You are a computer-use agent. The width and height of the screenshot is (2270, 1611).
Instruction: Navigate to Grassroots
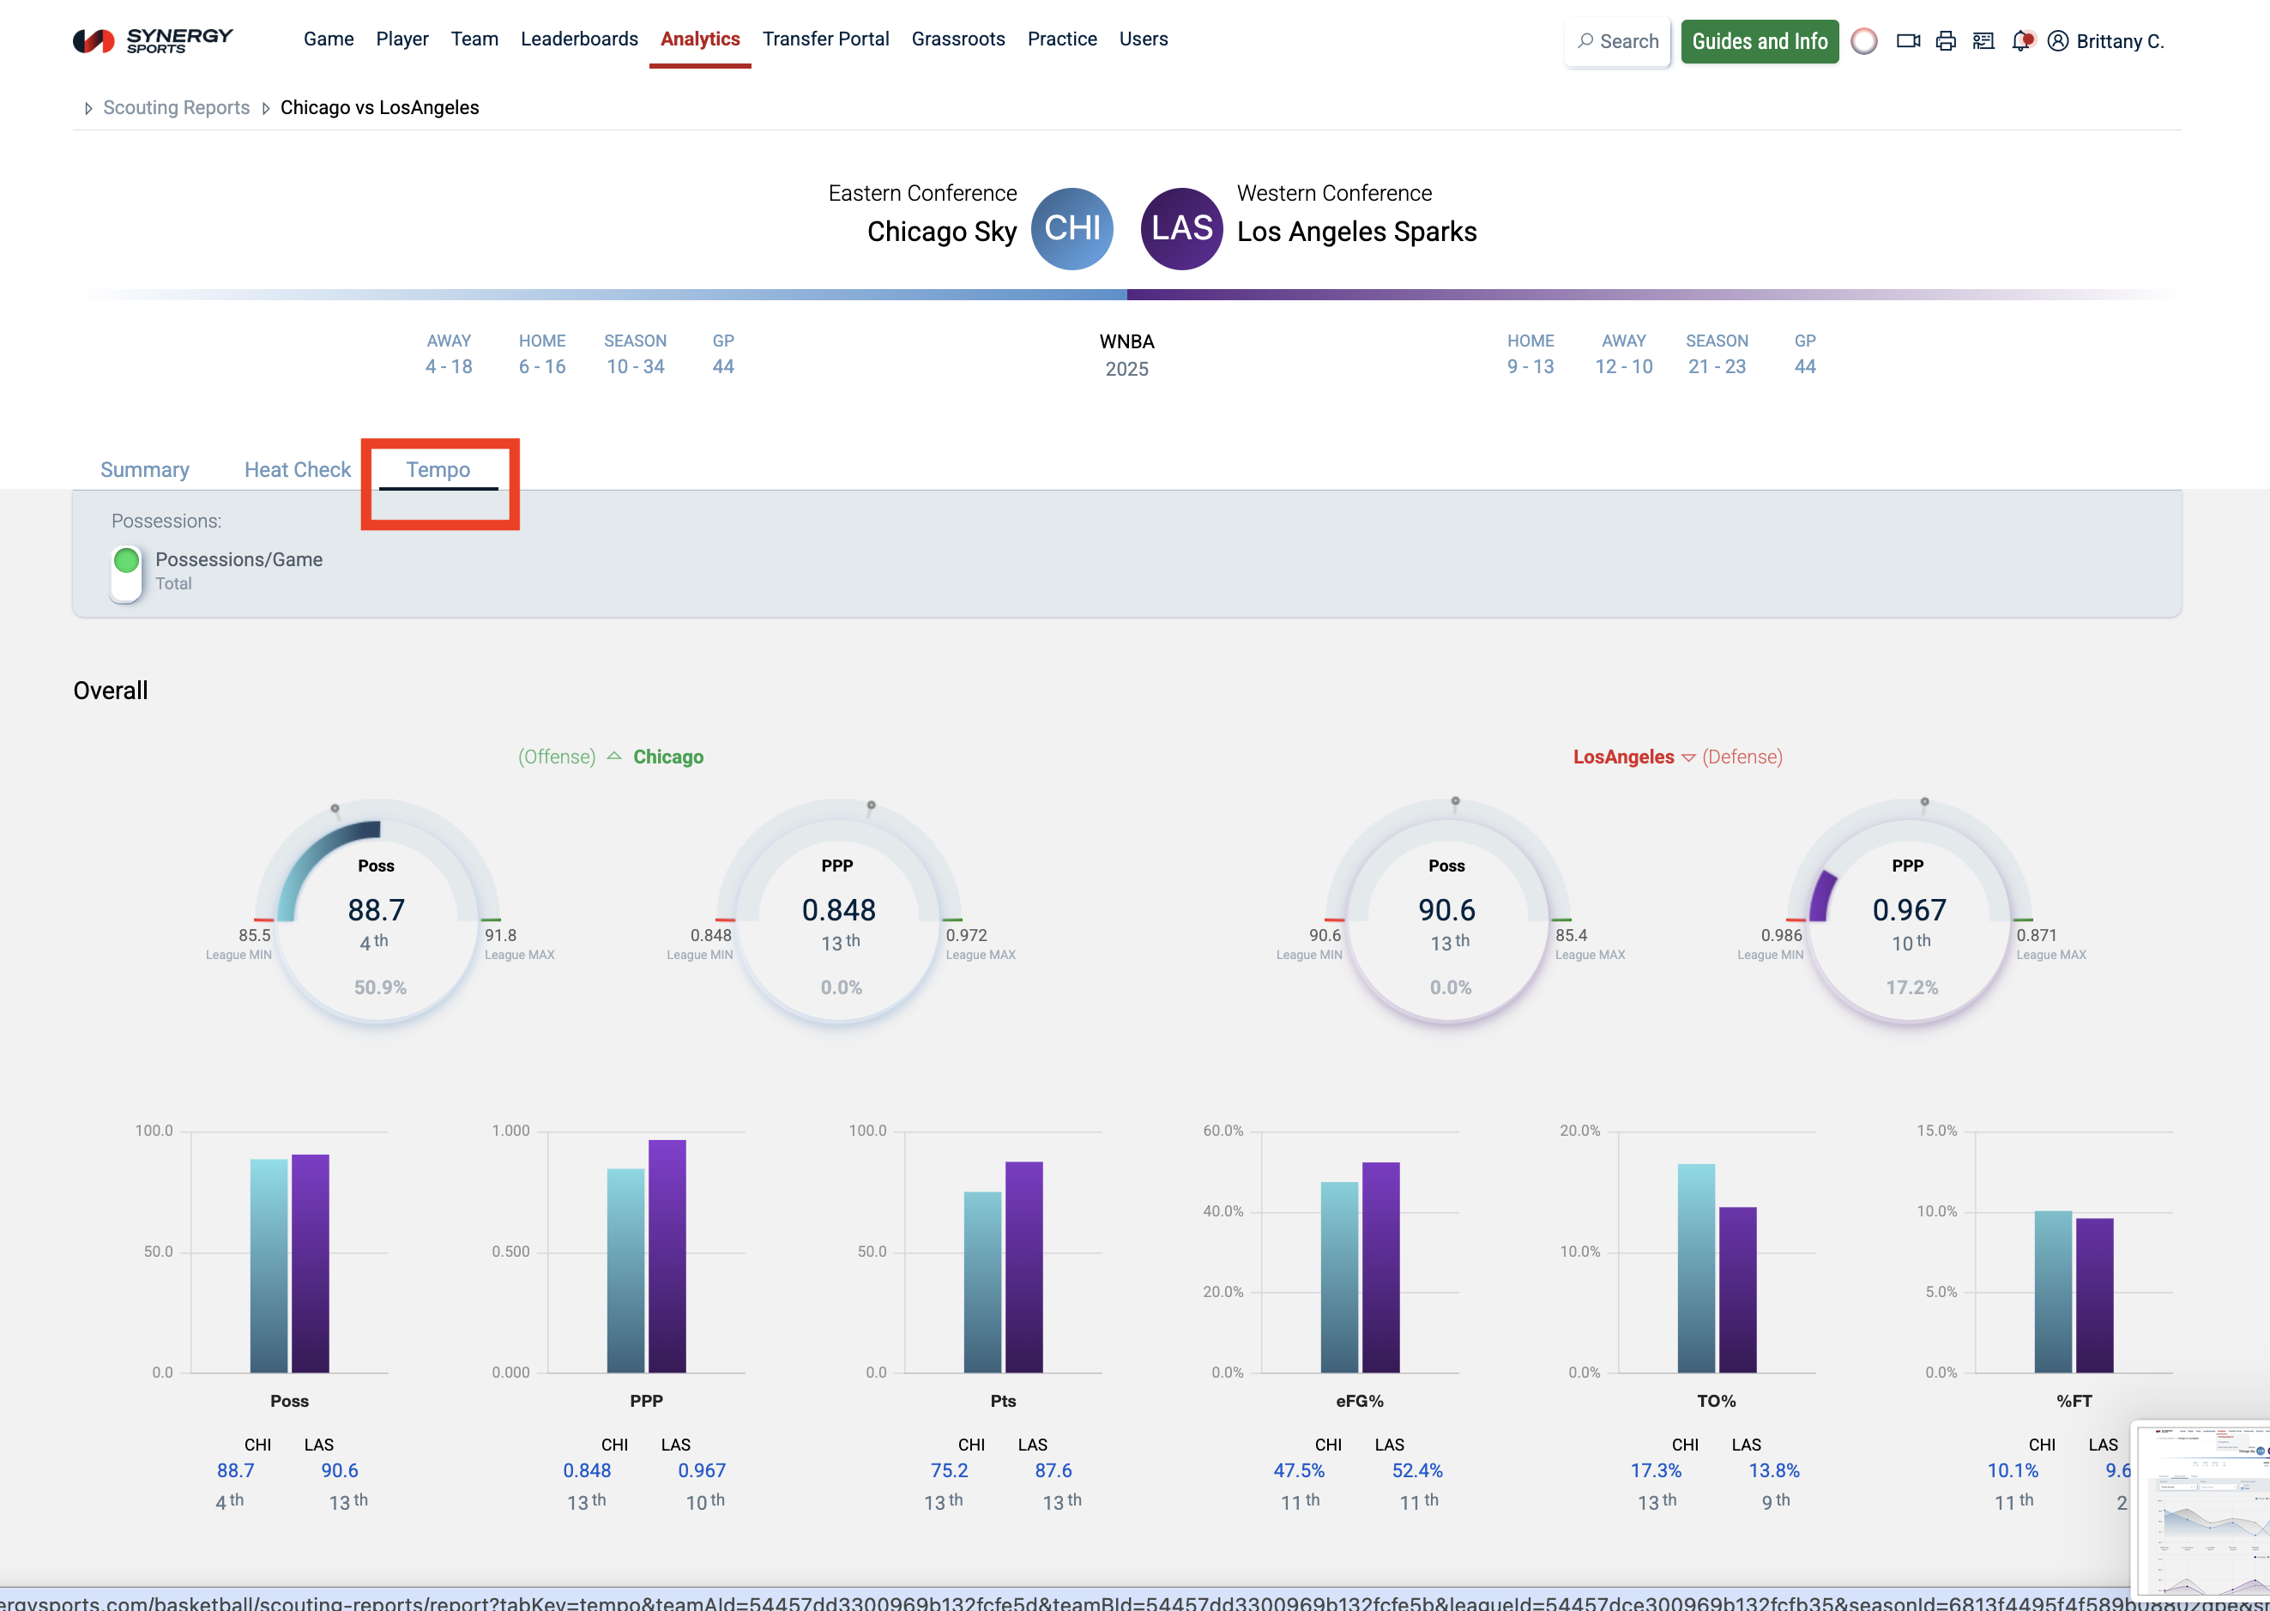[958, 39]
